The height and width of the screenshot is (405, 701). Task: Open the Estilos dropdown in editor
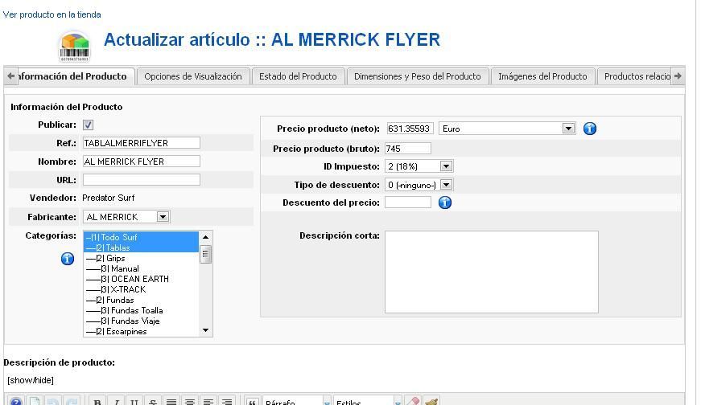point(368,402)
